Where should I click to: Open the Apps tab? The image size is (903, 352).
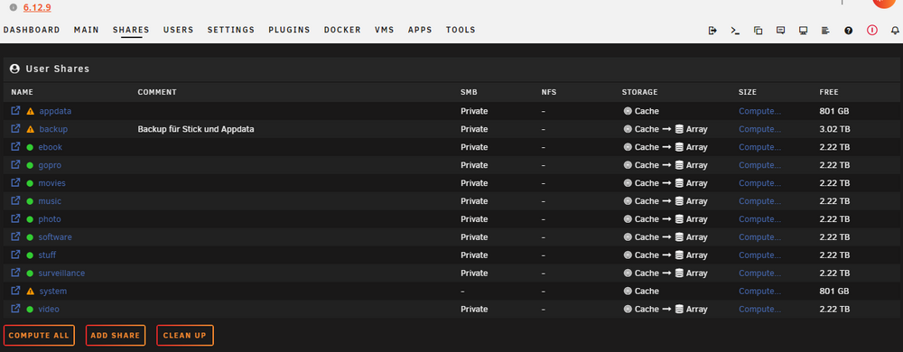coord(420,30)
